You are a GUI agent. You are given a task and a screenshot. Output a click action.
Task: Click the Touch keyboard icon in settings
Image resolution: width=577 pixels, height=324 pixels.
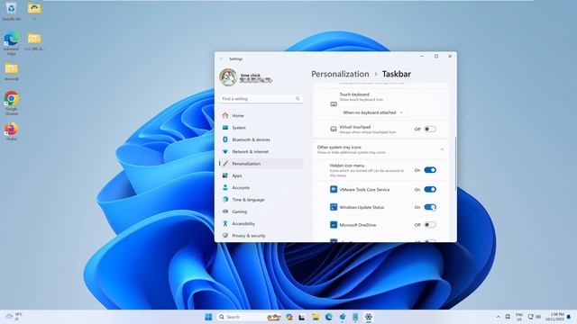334,104
